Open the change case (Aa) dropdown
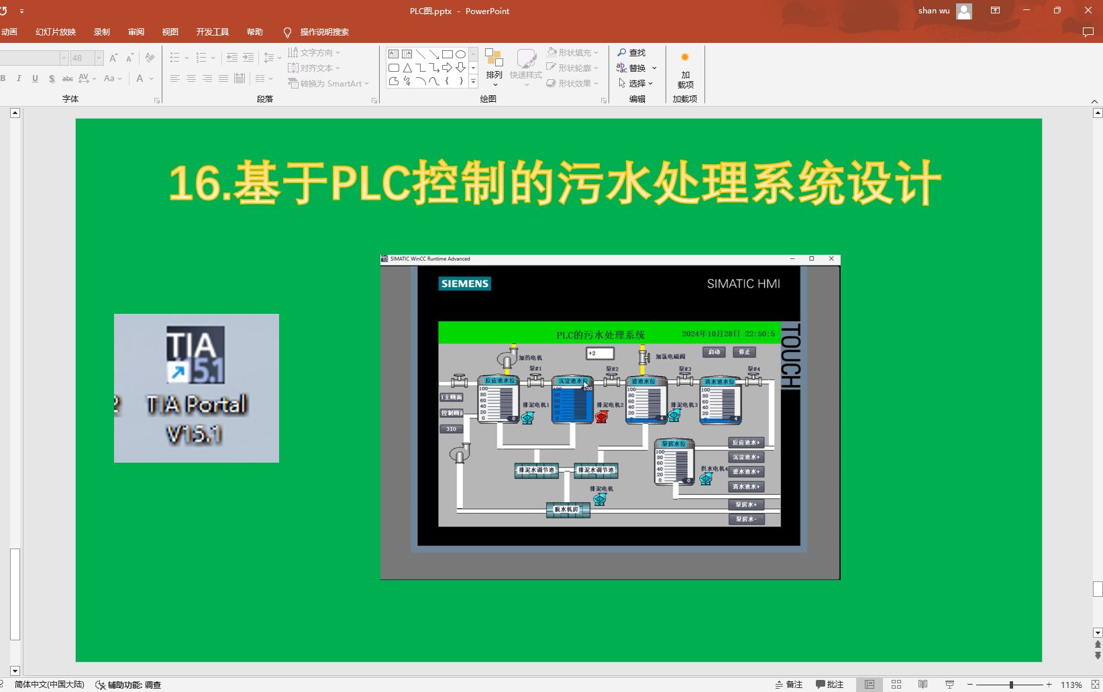Image resolution: width=1103 pixels, height=692 pixels. [x=113, y=78]
